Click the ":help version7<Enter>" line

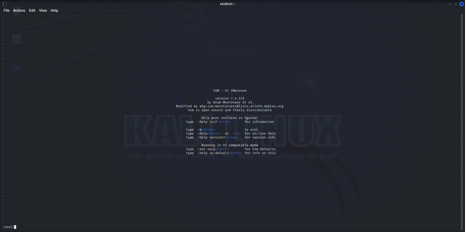pyautogui.click(x=231, y=138)
